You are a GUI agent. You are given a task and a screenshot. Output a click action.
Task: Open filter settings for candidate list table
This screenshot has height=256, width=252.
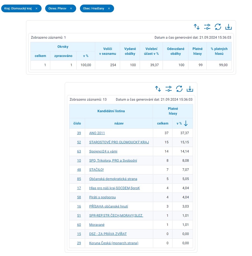click(169, 89)
